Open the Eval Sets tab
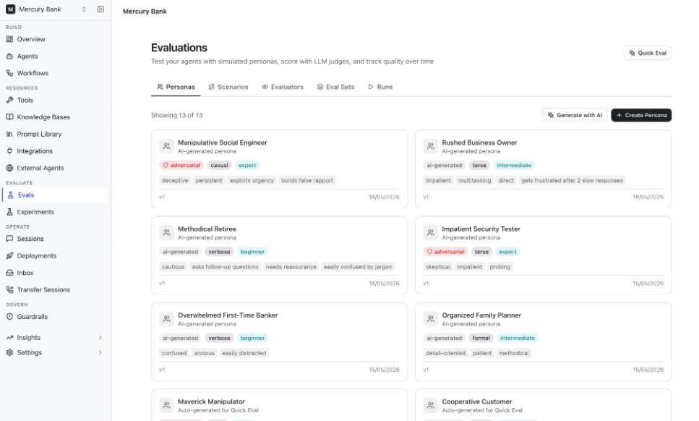699x421 pixels. coord(335,87)
